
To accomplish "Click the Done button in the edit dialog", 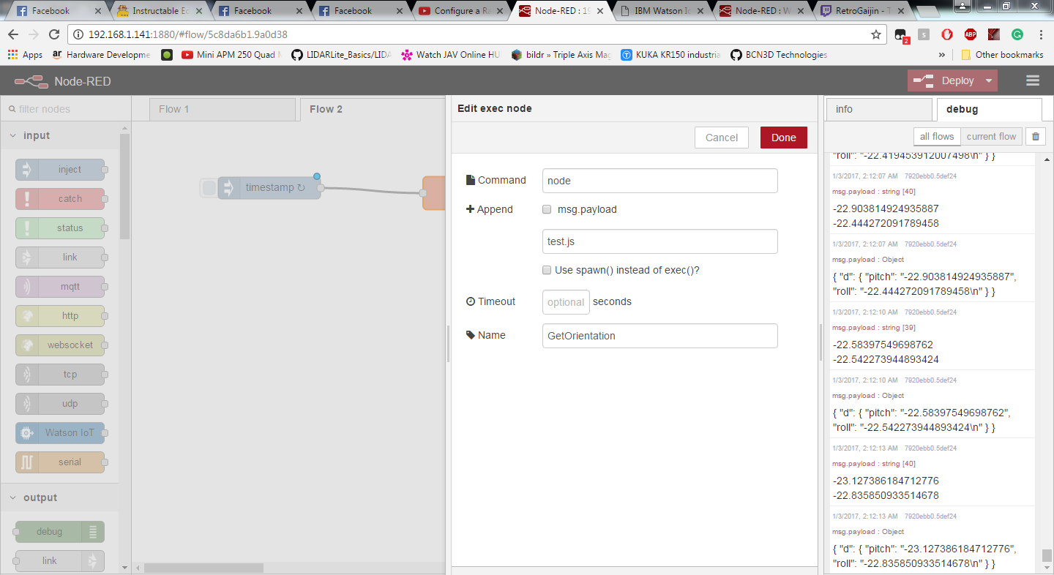I will (783, 138).
